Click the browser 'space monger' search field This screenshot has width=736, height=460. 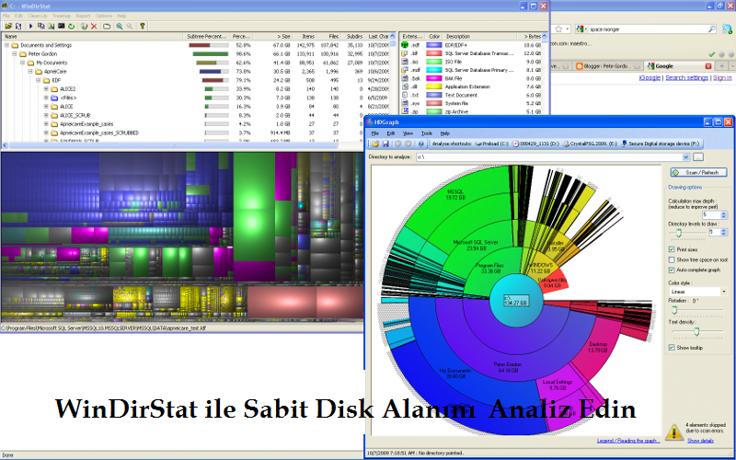pos(647,29)
